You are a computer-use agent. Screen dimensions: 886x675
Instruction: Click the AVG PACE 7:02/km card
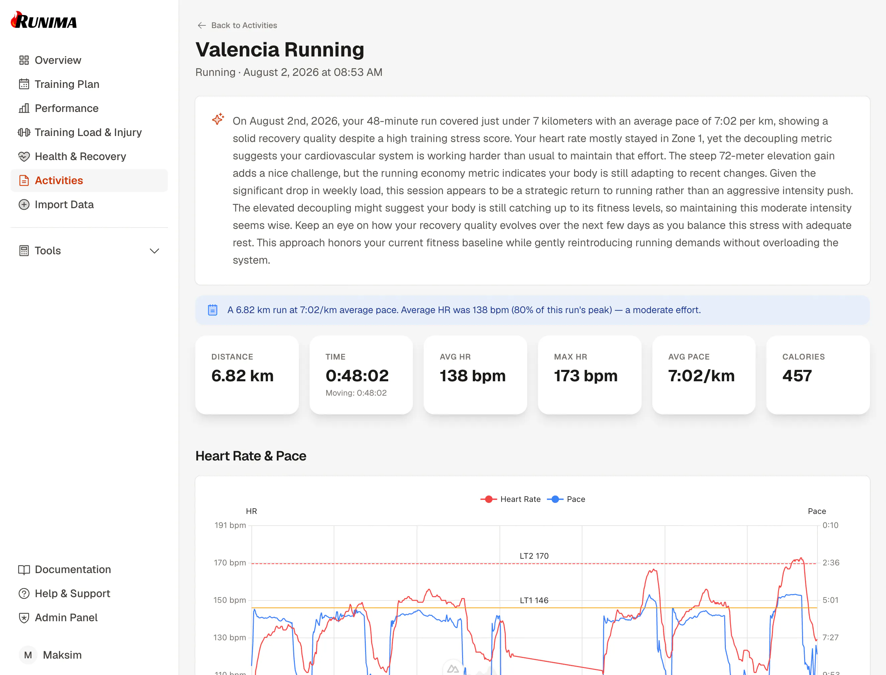[703, 375]
